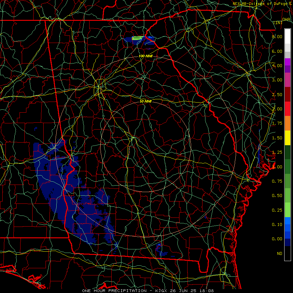Screen dimensions: 293x293
Task: Select the ND legend label
Action: 280,254
